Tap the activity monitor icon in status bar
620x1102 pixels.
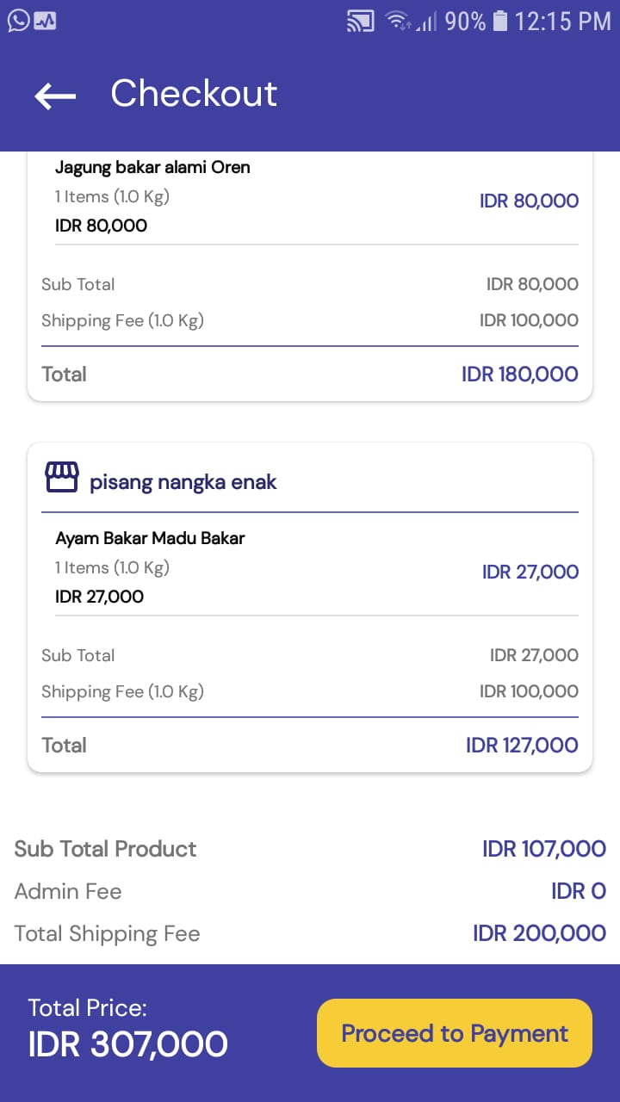(x=45, y=21)
